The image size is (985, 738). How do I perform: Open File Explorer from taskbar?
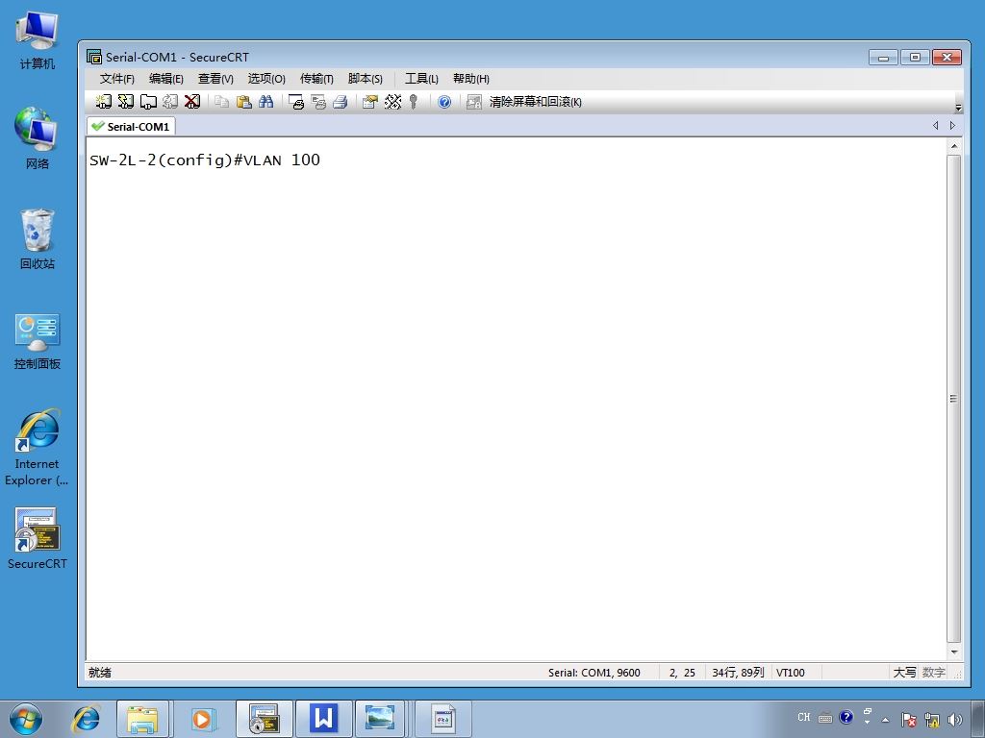point(142,719)
